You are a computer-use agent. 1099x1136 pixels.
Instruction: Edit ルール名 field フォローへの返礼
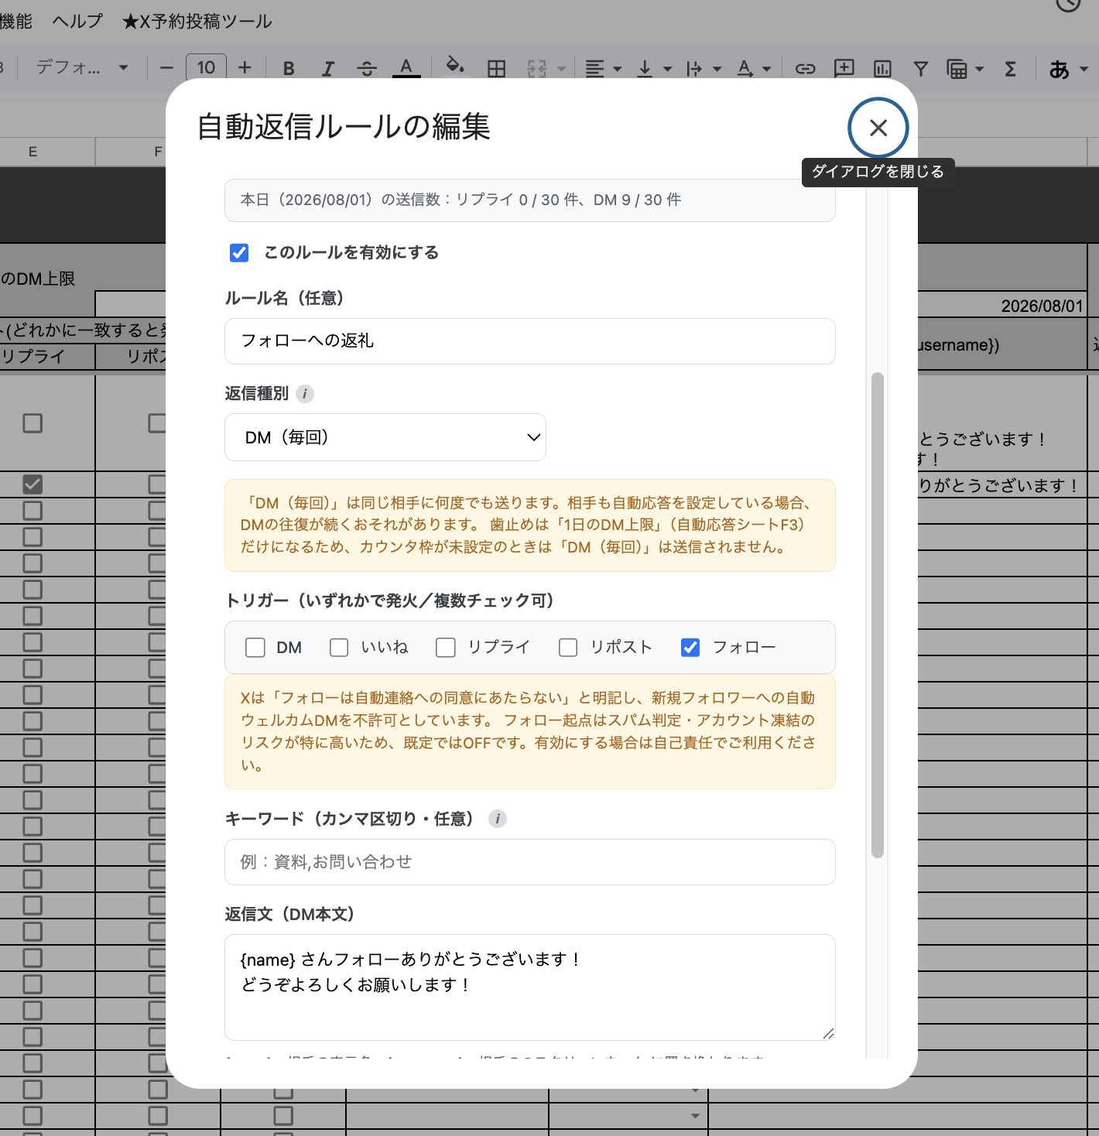pyautogui.click(x=530, y=341)
